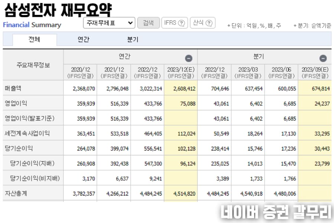Click the 2020/12 annual column header
Screen dimensions: 334x223
click(80, 72)
